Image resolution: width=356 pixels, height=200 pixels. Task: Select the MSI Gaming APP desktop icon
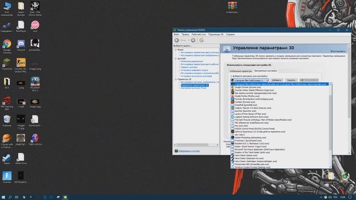[7, 103]
